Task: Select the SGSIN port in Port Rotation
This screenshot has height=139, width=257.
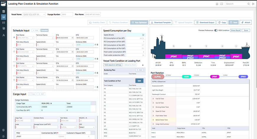Action: pyautogui.click(x=186, y=76)
